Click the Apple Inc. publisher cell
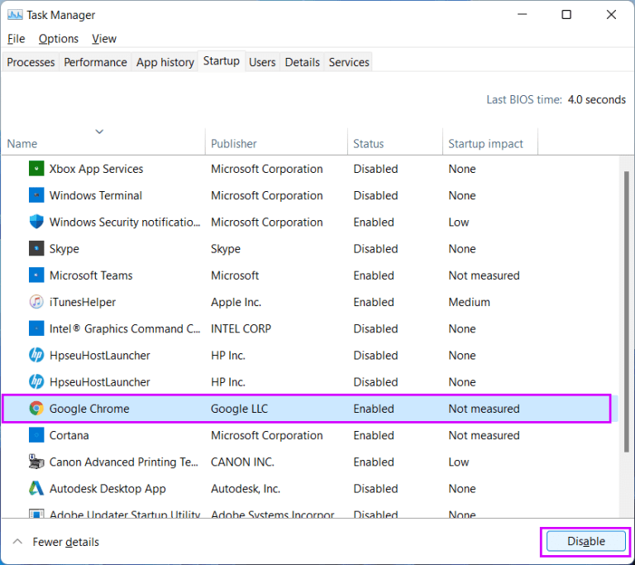 point(236,302)
